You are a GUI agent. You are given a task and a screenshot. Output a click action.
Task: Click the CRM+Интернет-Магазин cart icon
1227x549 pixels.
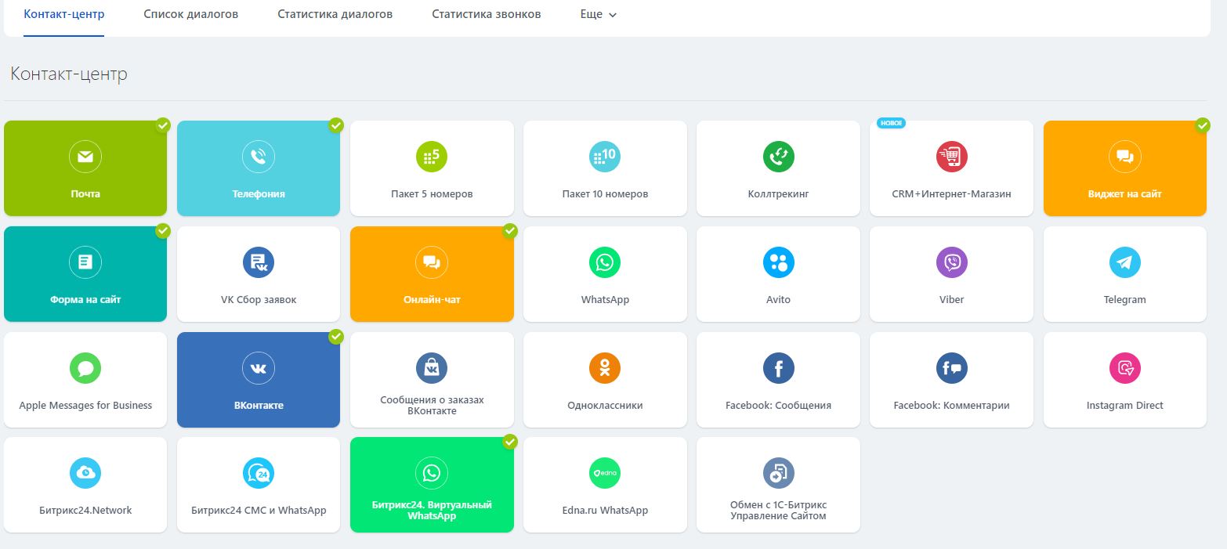tap(952, 157)
